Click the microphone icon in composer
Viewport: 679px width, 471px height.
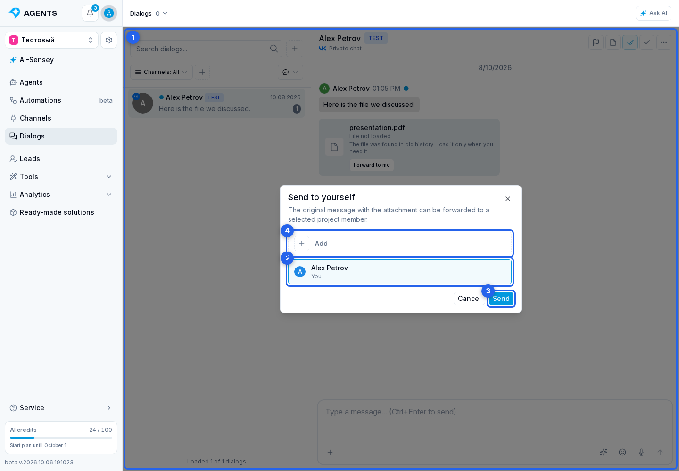641,452
